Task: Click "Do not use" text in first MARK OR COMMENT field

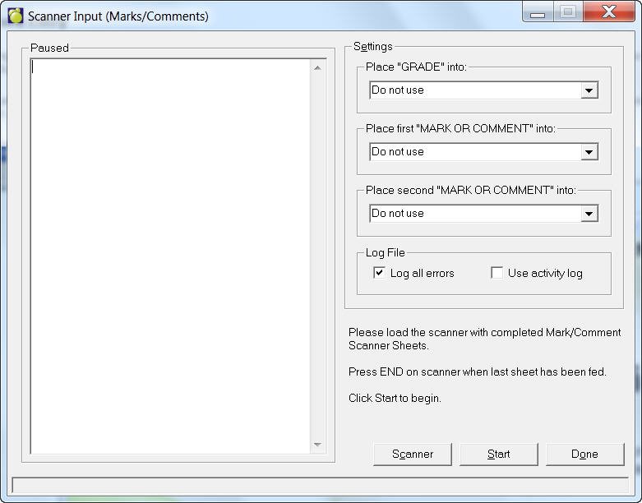Action: click(x=398, y=152)
